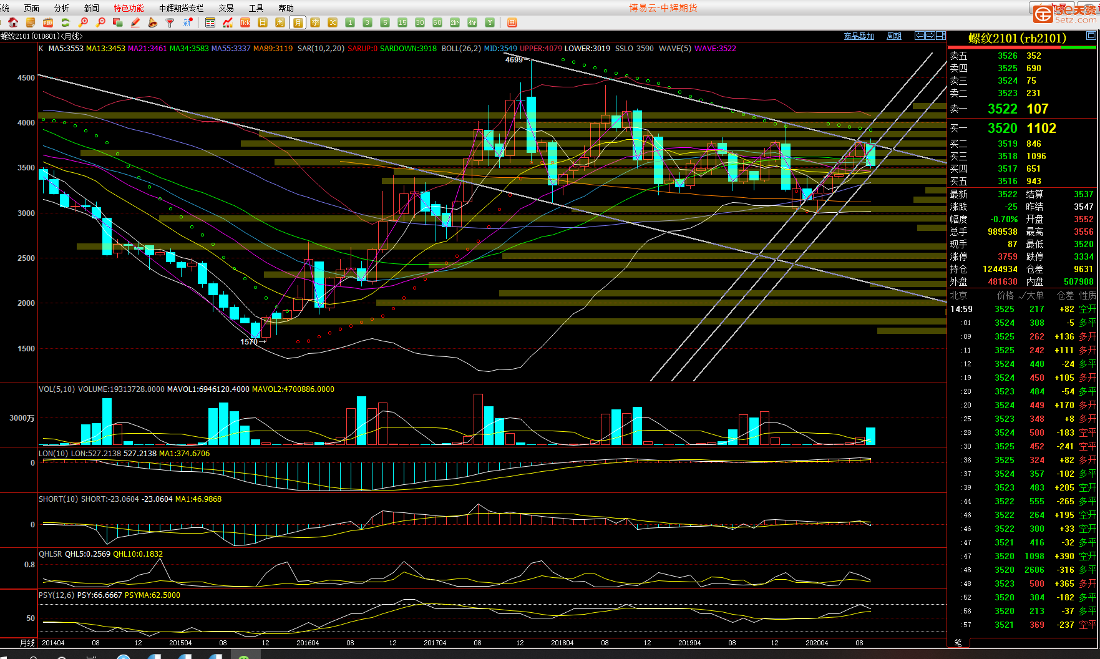This screenshot has height=659, width=1100.
Task: Select the red pencil drawing tool
Action: point(135,22)
